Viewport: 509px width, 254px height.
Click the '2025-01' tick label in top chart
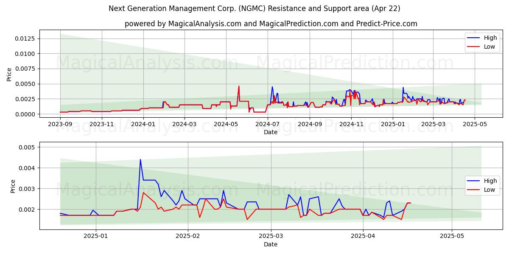click(392, 124)
